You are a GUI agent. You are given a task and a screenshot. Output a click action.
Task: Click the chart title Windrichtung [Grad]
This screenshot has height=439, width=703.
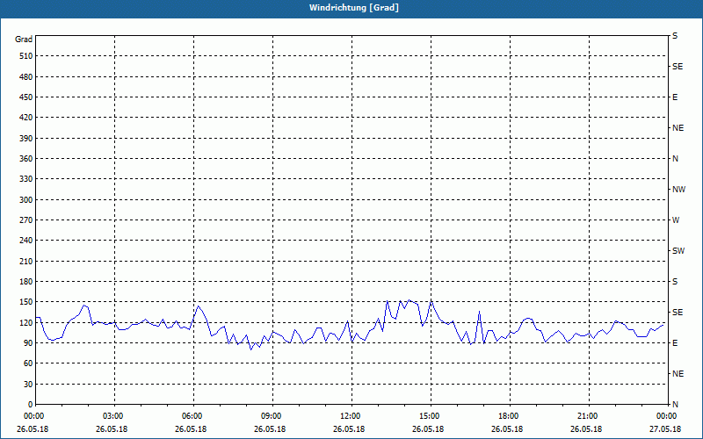[354, 8]
